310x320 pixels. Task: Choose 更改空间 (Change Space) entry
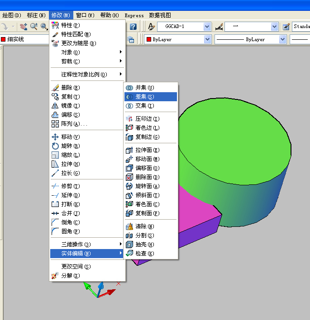(x=87, y=267)
